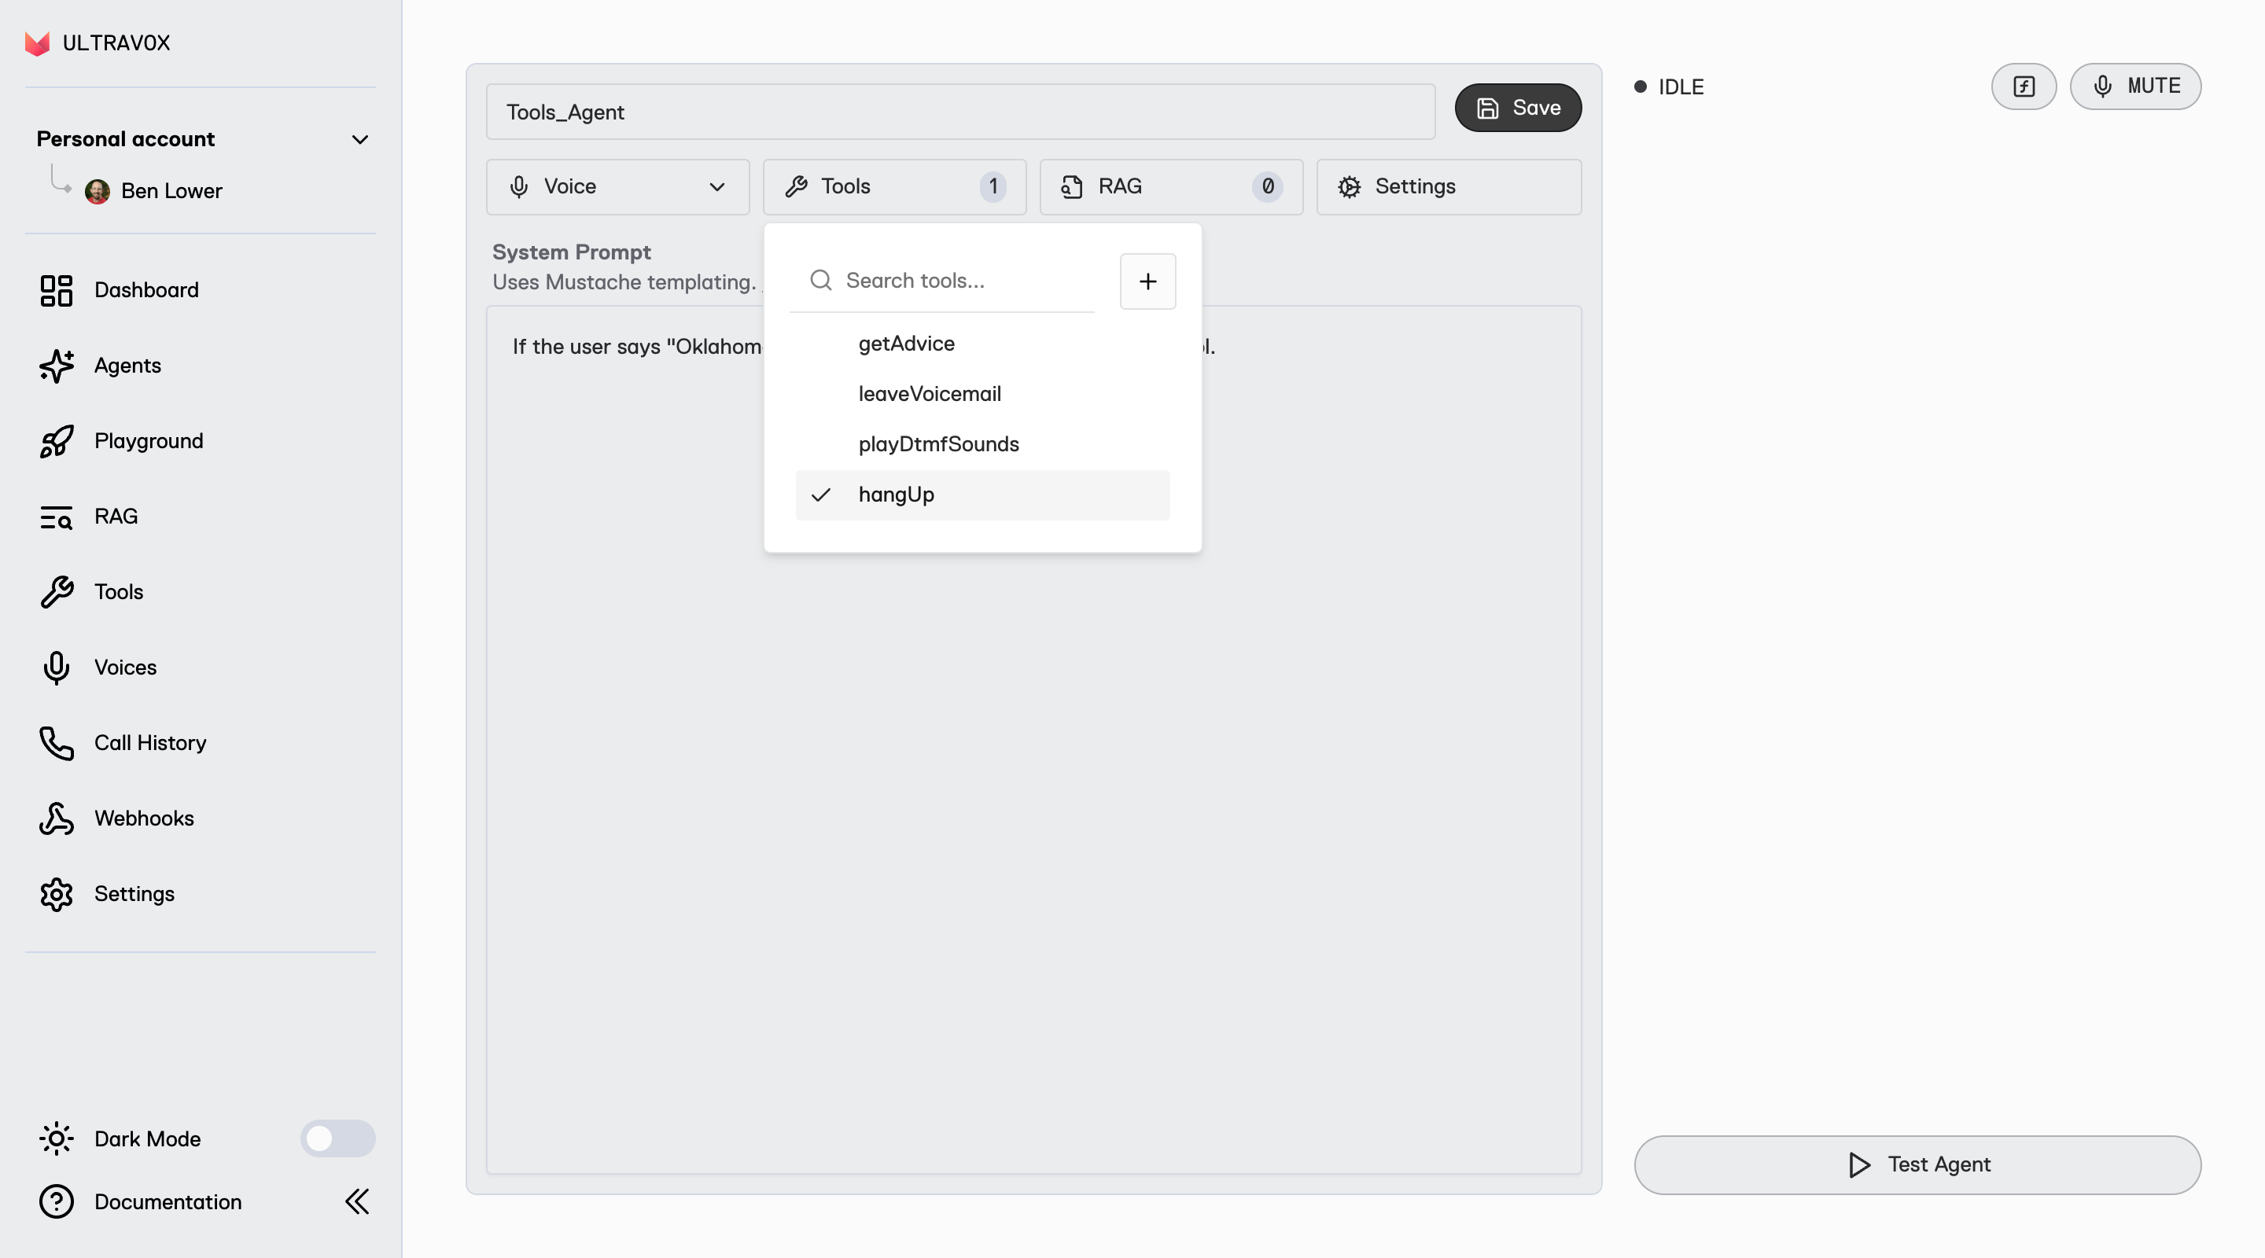Collapse sidebar with double chevron icon
Image resolution: width=2265 pixels, height=1258 pixels.
[357, 1201]
